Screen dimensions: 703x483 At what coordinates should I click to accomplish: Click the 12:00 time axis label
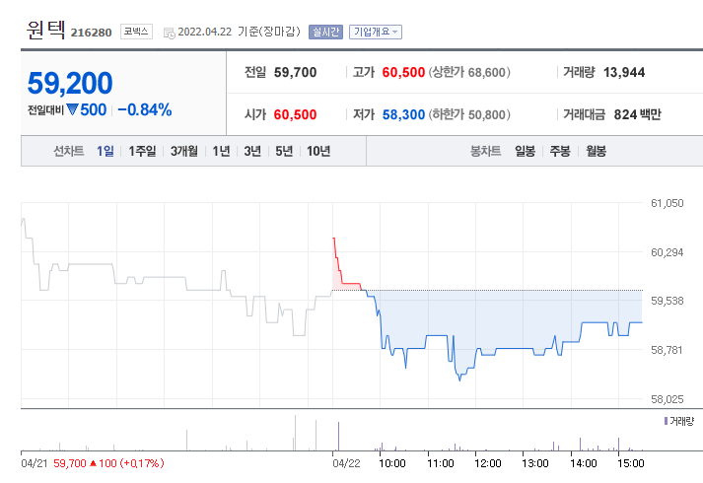click(488, 463)
